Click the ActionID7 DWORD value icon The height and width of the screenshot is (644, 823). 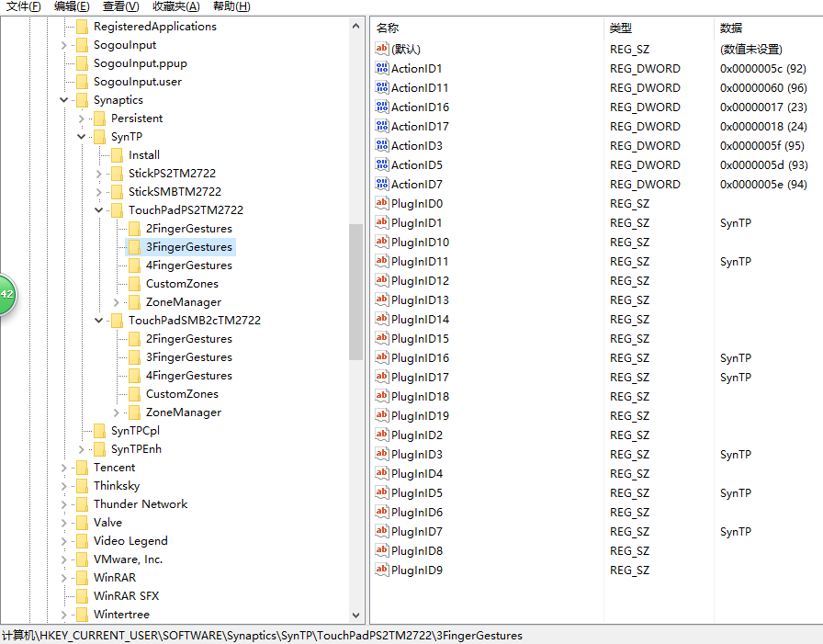pos(381,185)
